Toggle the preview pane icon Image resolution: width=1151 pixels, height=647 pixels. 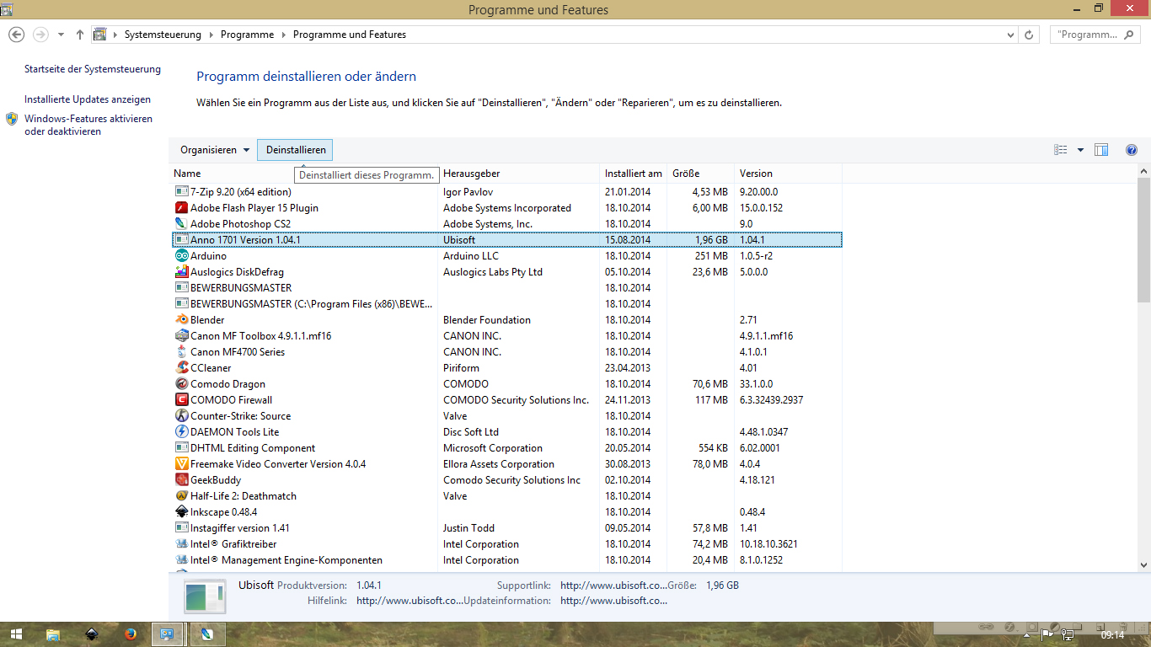click(x=1101, y=150)
